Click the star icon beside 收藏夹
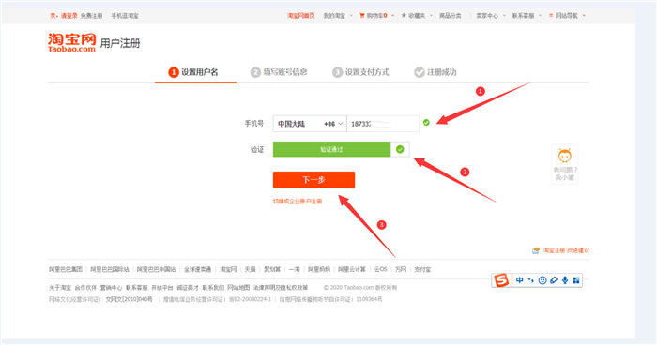657x345 pixels. [404, 16]
